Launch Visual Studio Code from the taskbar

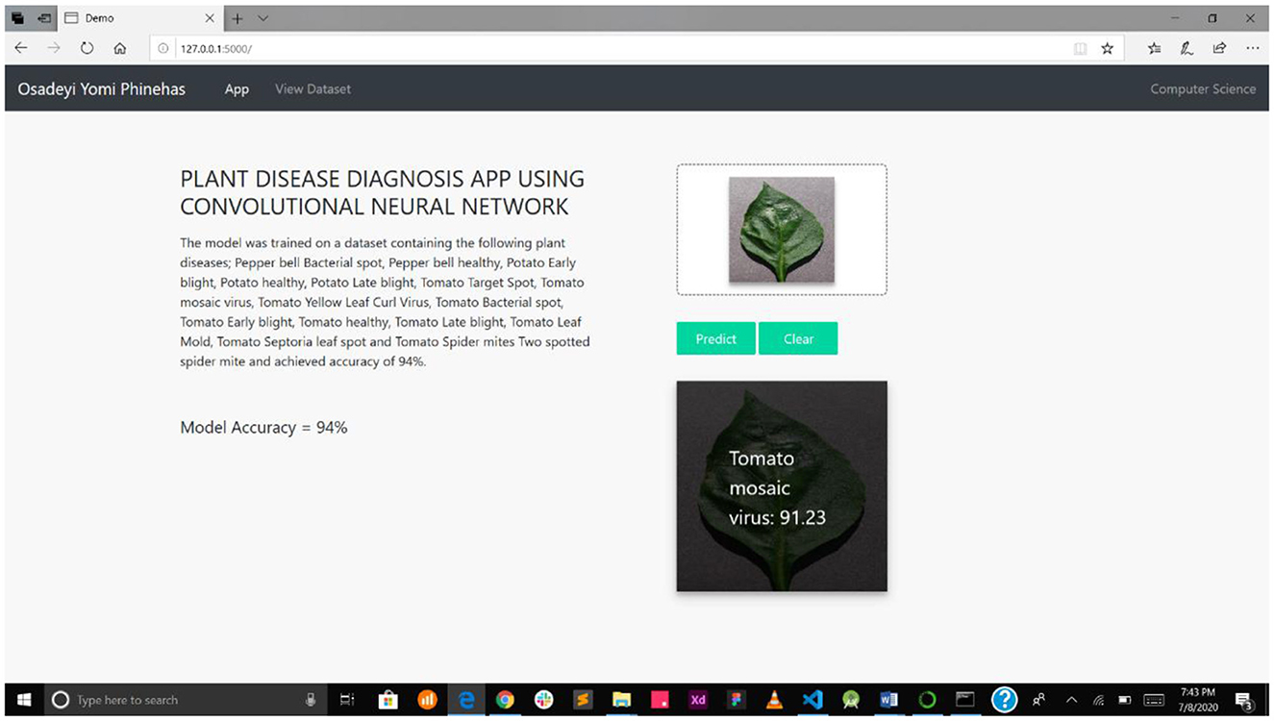(812, 699)
